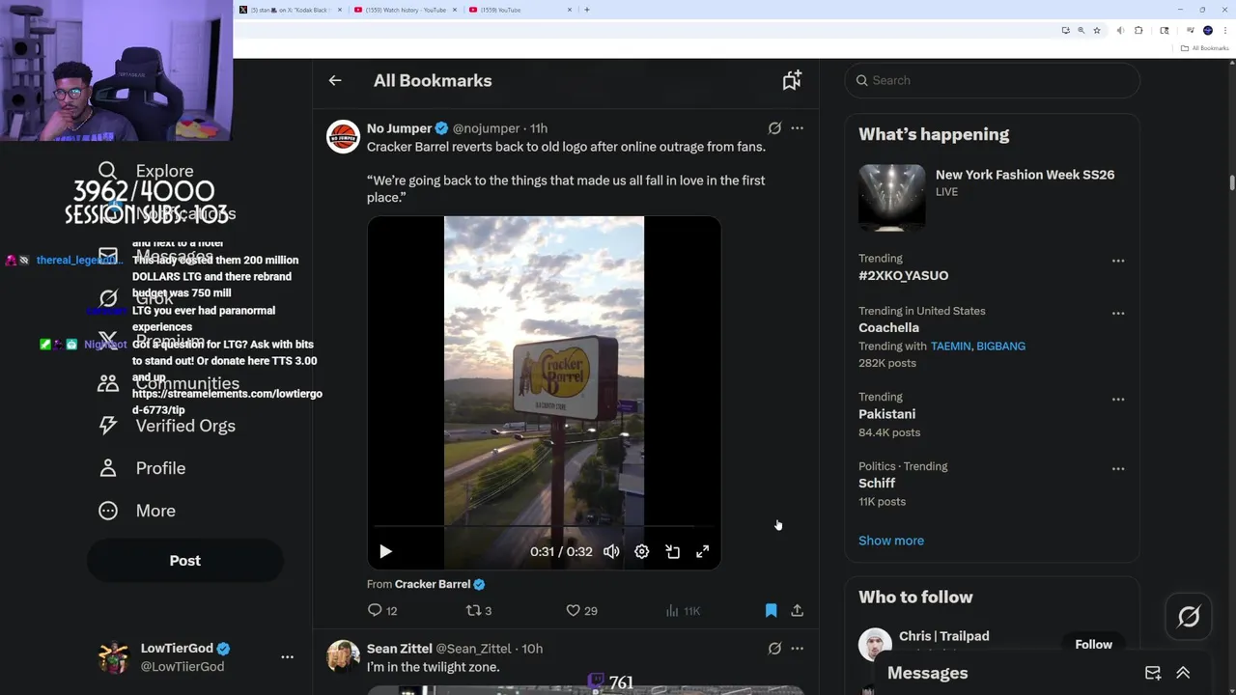This screenshot has width=1236, height=695.
Task: Open the More sidebar menu
Action: point(137,511)
